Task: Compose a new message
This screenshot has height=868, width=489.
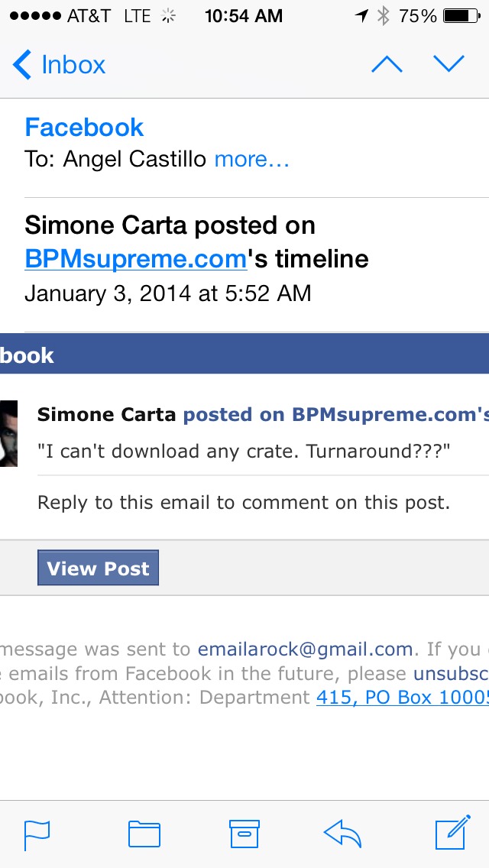Action: click(x=452, y=833)
